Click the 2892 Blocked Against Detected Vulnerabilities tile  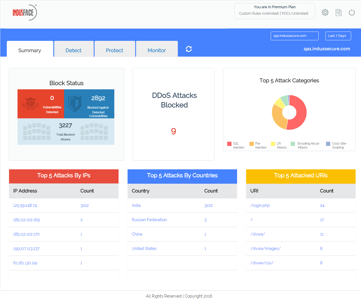89,104
